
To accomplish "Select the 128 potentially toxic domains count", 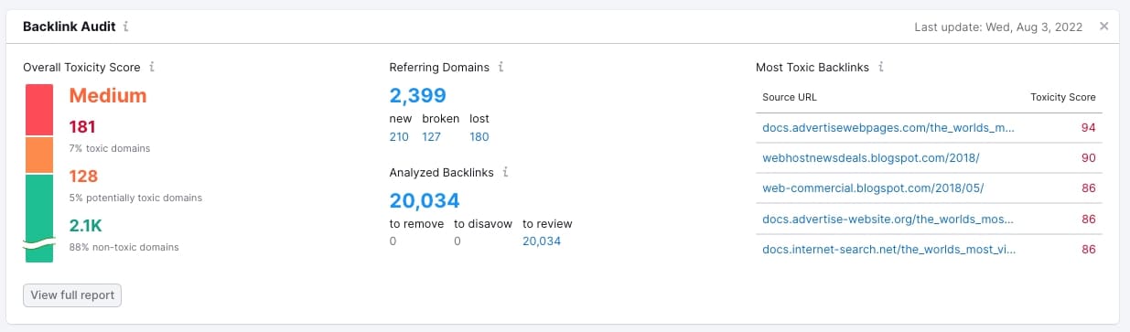I will (83, 177).
